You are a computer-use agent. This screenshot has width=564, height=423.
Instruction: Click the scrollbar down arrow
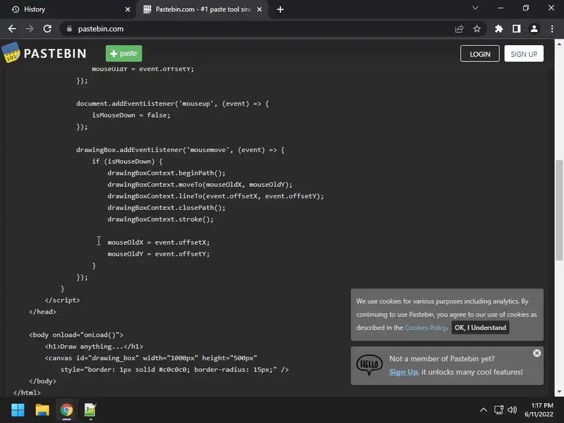[x=559, y=392]
